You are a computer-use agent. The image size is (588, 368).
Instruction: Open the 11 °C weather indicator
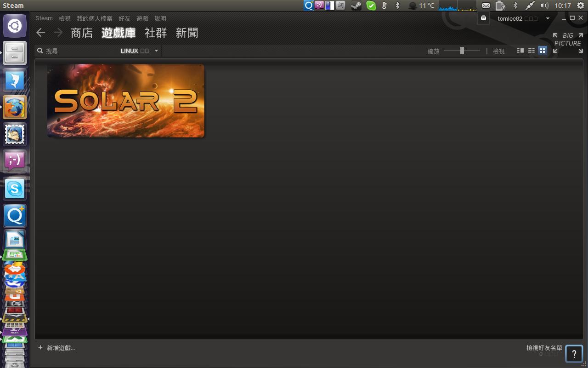[421, 6]
